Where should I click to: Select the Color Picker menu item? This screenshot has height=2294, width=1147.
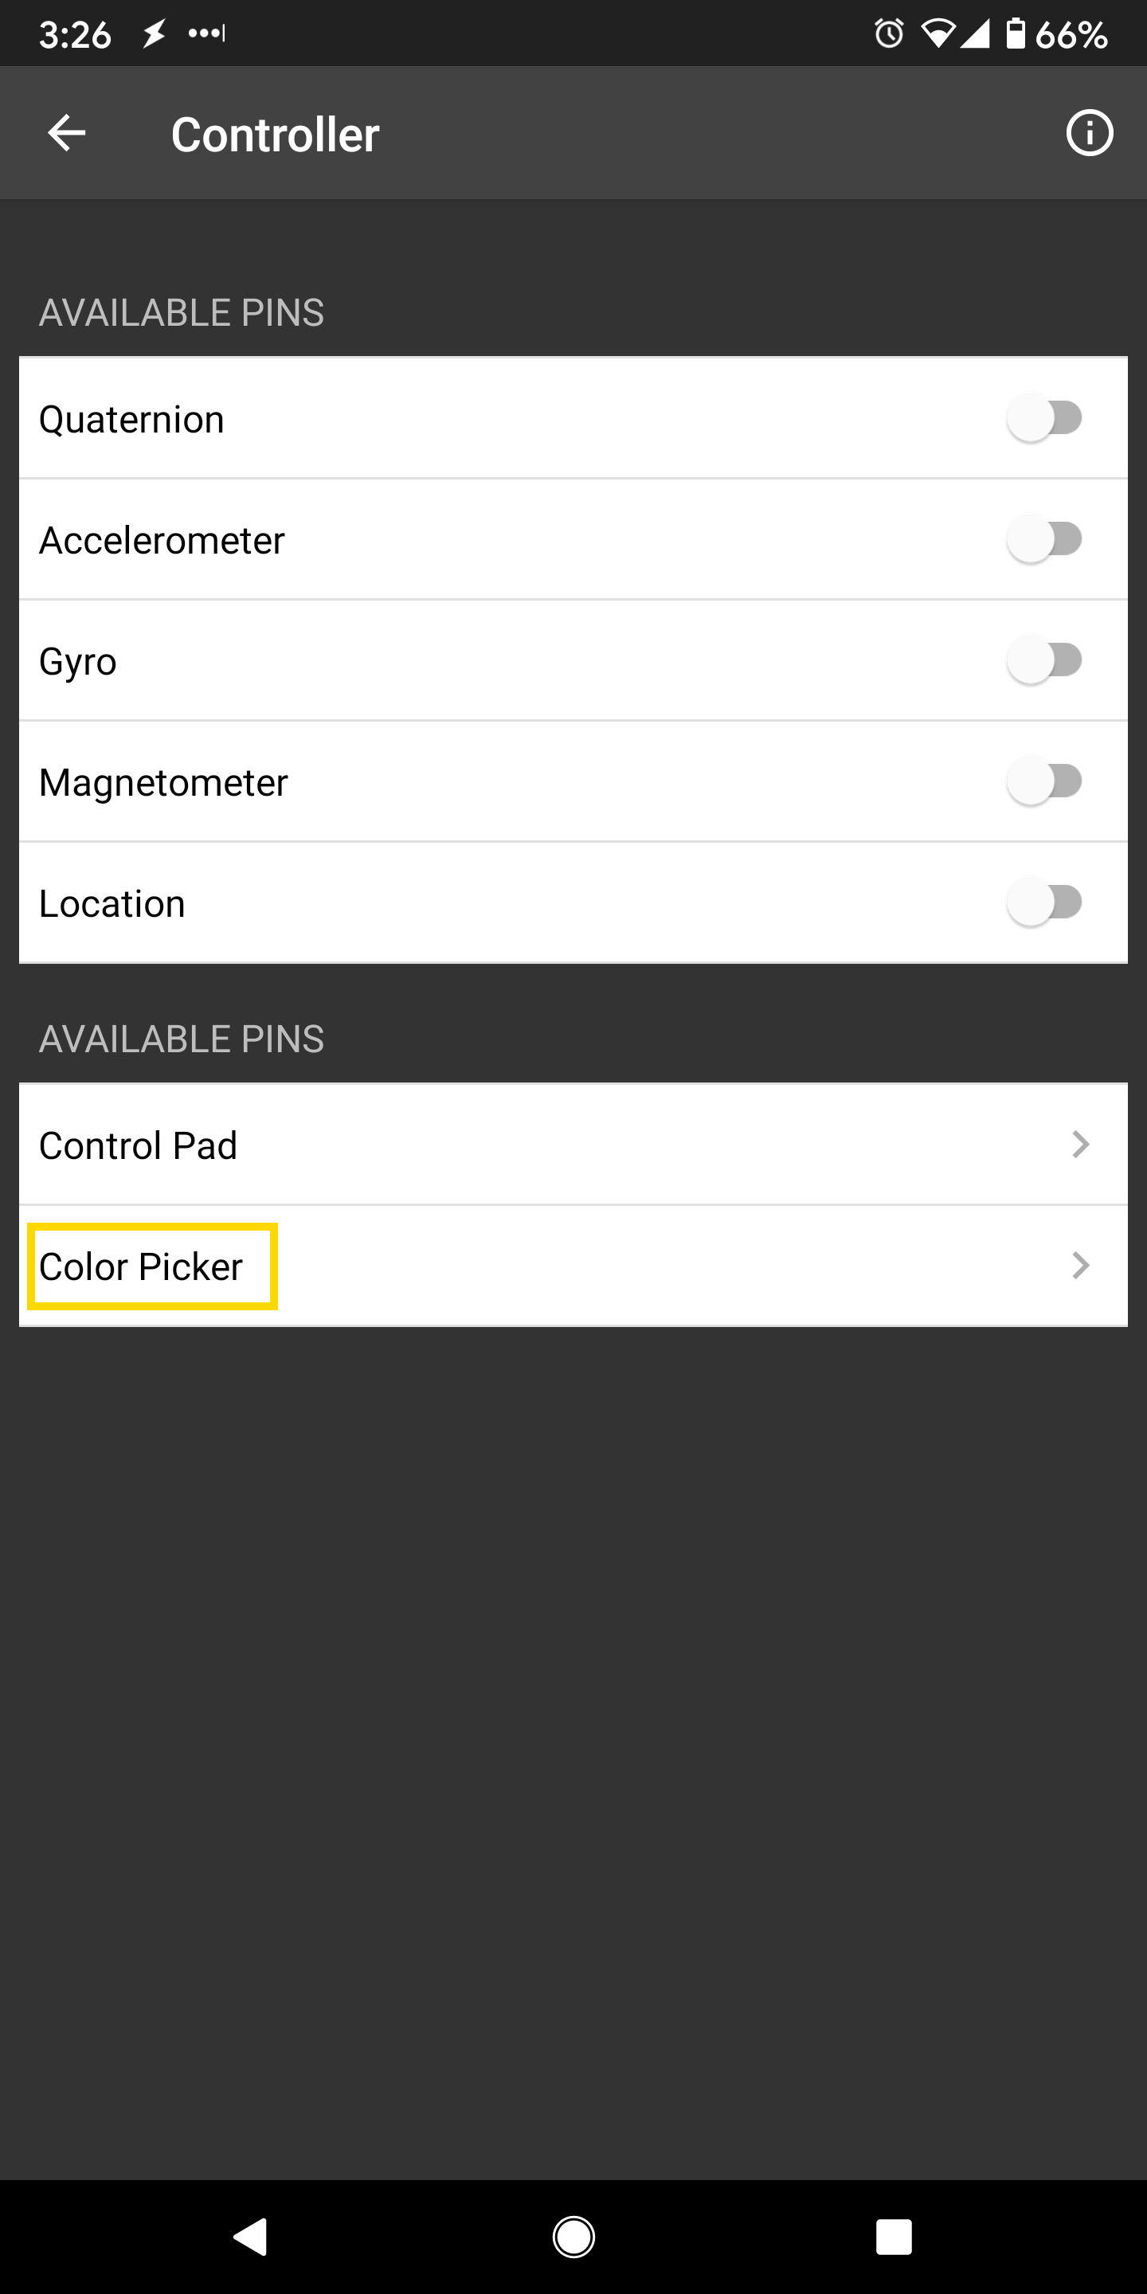tap(141, 1266)
